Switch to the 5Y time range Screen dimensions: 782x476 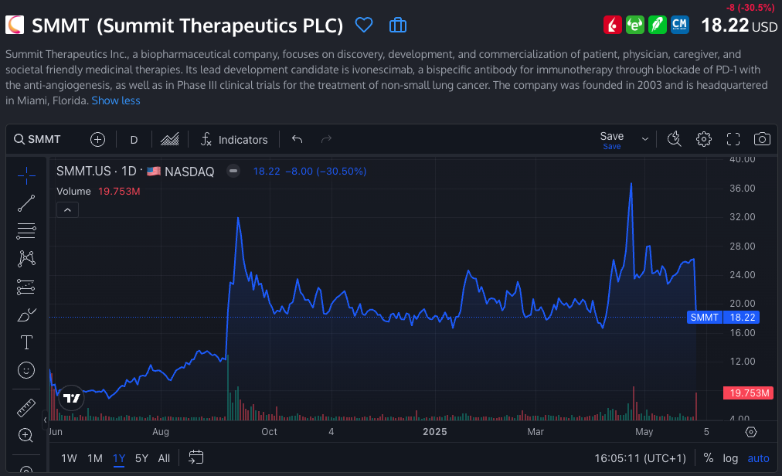(141, 458)
